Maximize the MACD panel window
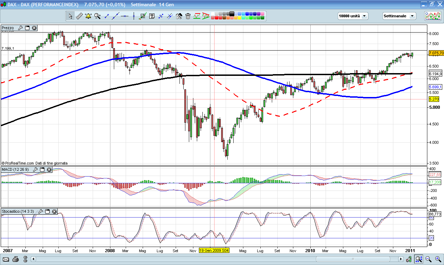The image size is (444, 265). [42, 169]
